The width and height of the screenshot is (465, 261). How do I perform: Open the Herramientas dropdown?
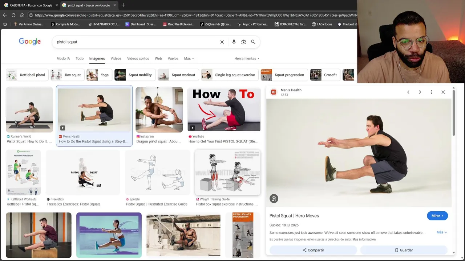point(247,58)
